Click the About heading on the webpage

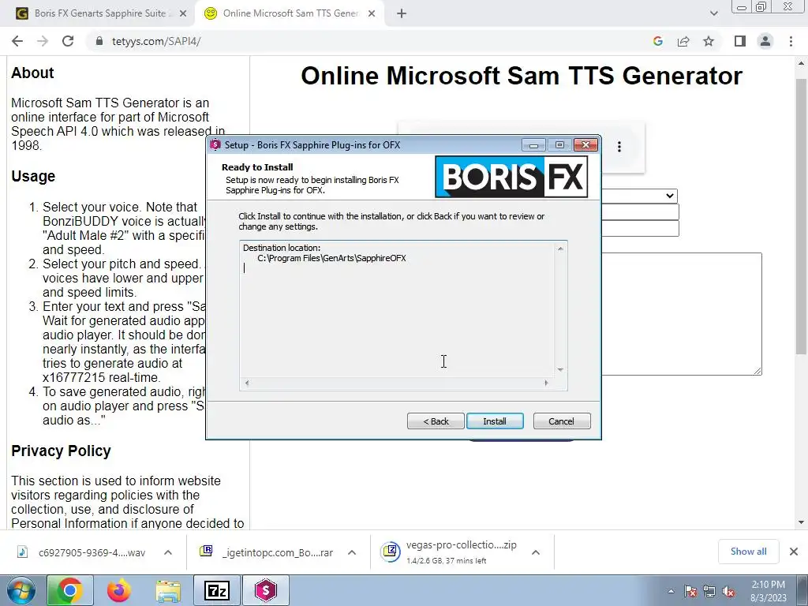tap(32, 73)
